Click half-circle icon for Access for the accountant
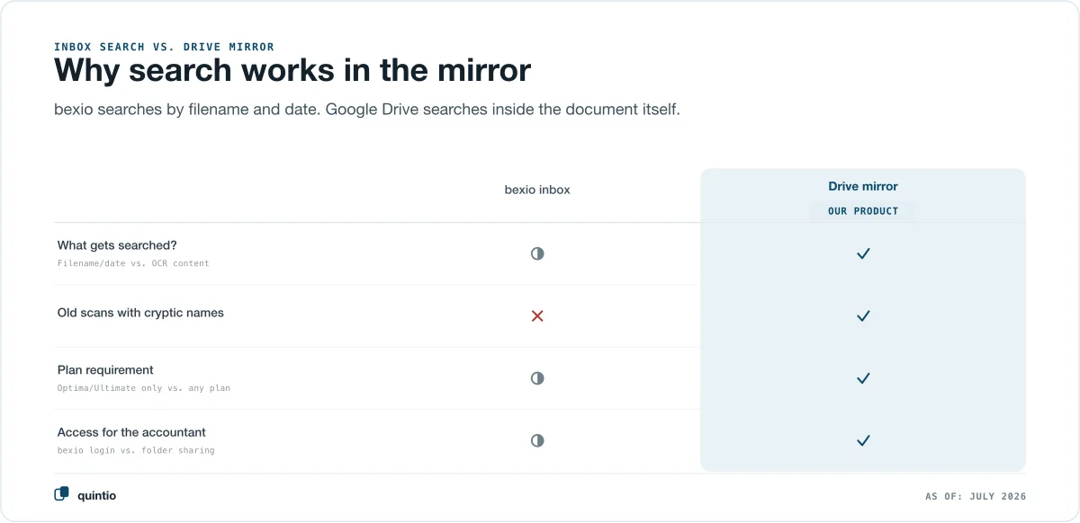The width and height of the screenshot is (1080, 523). click(537, 440)
